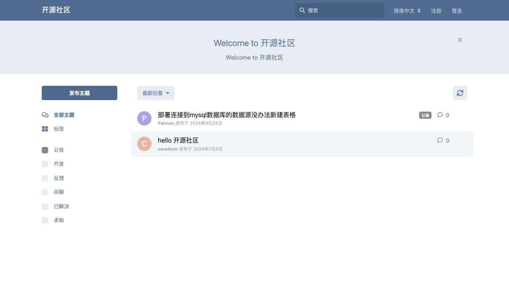Image resolution: width=509 pixels, height=286 pixels.
Task: Click the refresh icon button
Action: click(460, 93)
